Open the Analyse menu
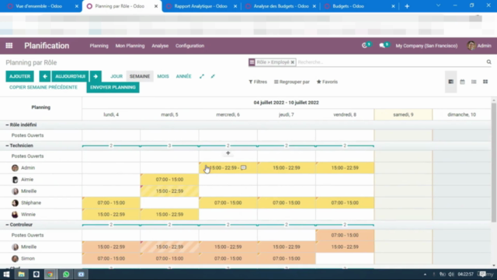Viewport: 497px width, 280px height. [160, 46]
